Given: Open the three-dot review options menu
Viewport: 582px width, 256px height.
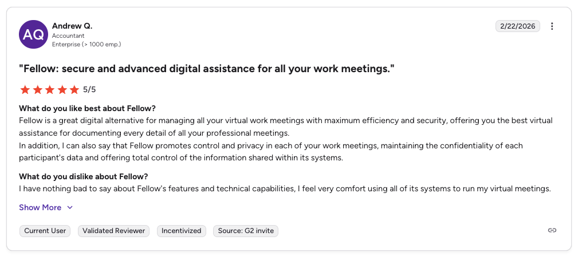Looking at the screenshot, I should click(552, 26).
